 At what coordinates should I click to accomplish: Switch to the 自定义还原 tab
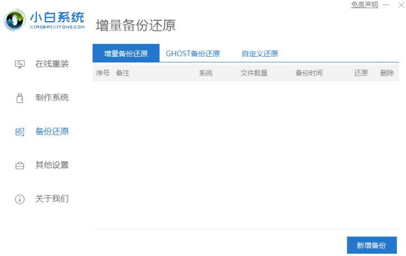pos(260,53)
